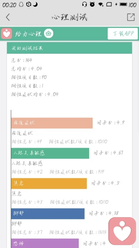Click the 下载APP button
The image size is (139, 248).
click(123, 34)
